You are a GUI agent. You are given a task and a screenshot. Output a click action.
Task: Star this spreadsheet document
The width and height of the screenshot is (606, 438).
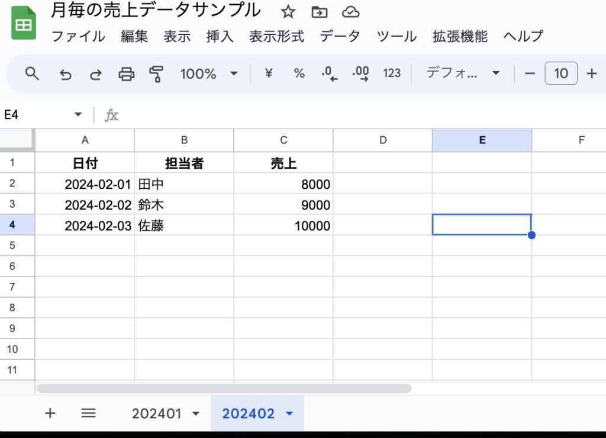(x=288, y=12)
